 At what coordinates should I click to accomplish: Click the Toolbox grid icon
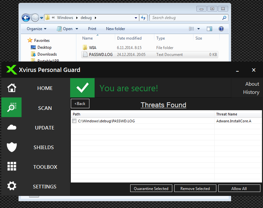(12, 166)
